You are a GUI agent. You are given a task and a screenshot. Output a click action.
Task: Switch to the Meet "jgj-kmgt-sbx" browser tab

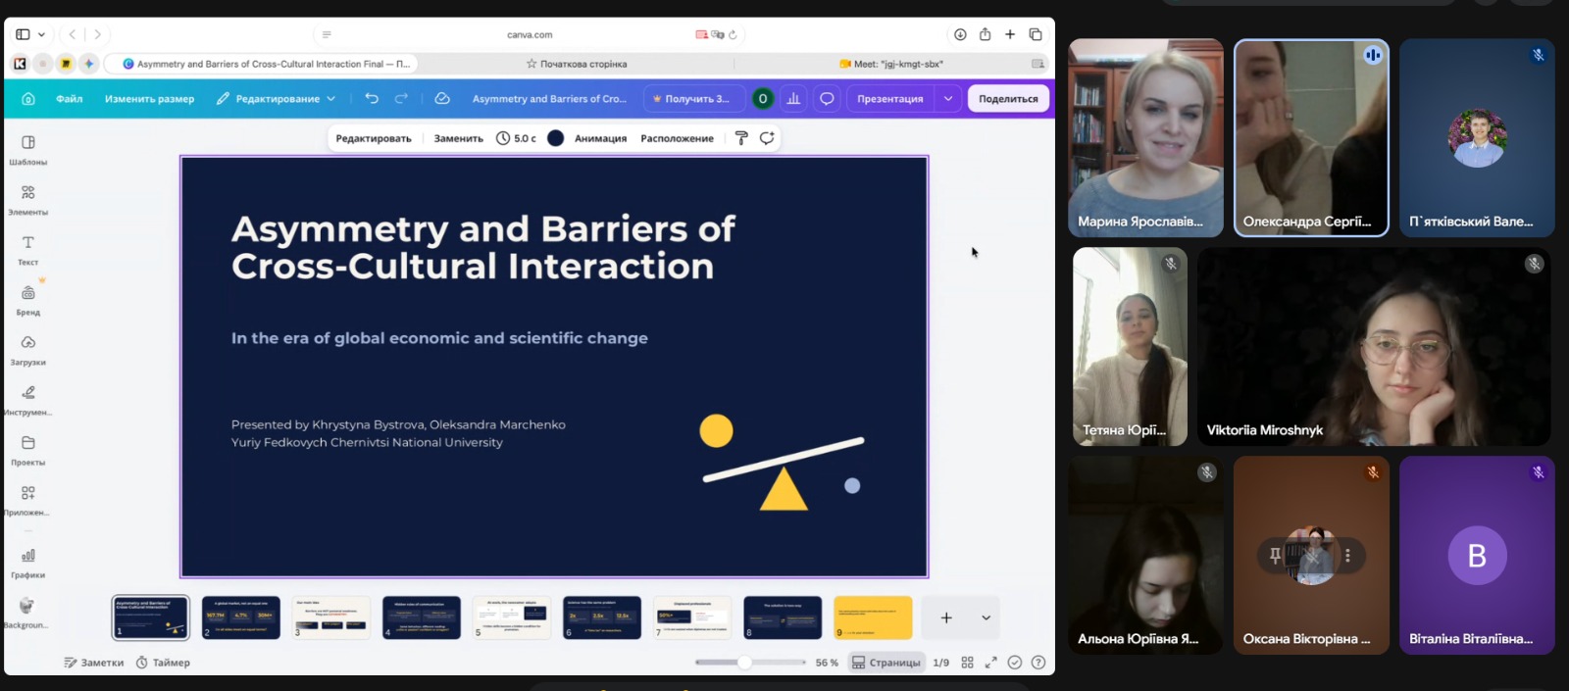[x=890, y=64]
